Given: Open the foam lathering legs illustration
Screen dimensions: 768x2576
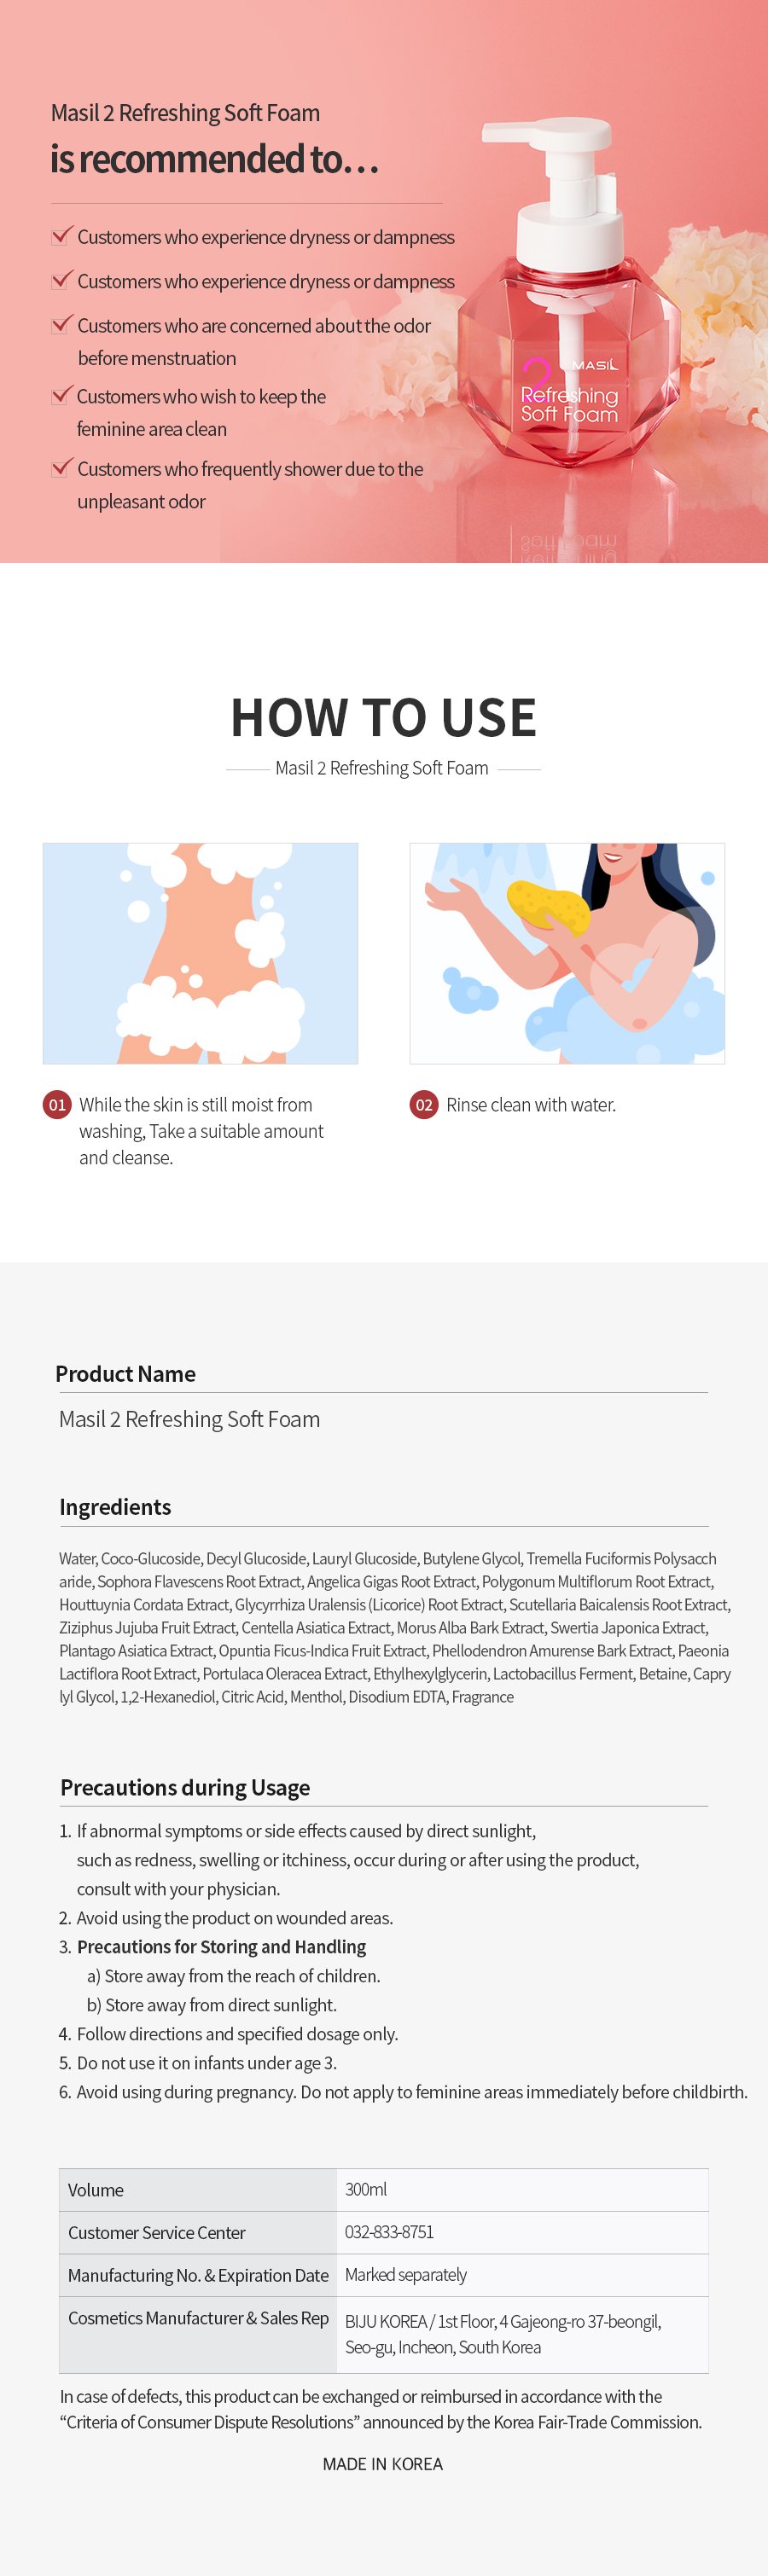Looking at the screenshot, I should click(x=200, y=953).
